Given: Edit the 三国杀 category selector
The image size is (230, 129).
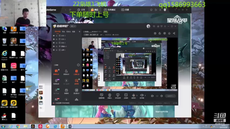Looking at the screenshot, I should tap(91, 35).
